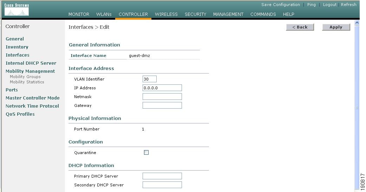Click the Port Number value 1
This screenshot has height=192, width=366.
click(x=143, y=129)
